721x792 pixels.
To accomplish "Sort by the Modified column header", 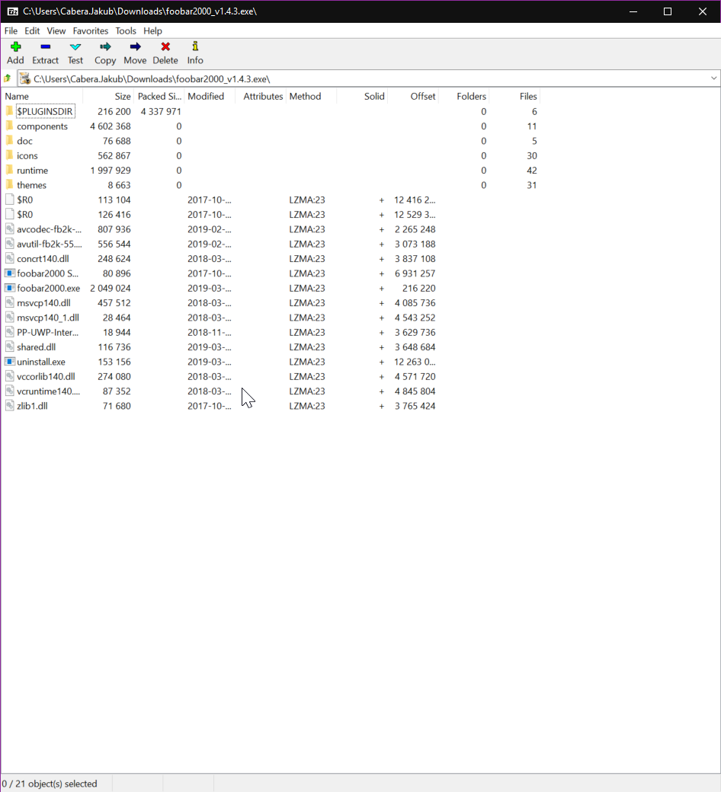I will (210, 96).
